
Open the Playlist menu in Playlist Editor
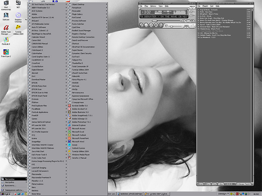(x=205, y=6)
